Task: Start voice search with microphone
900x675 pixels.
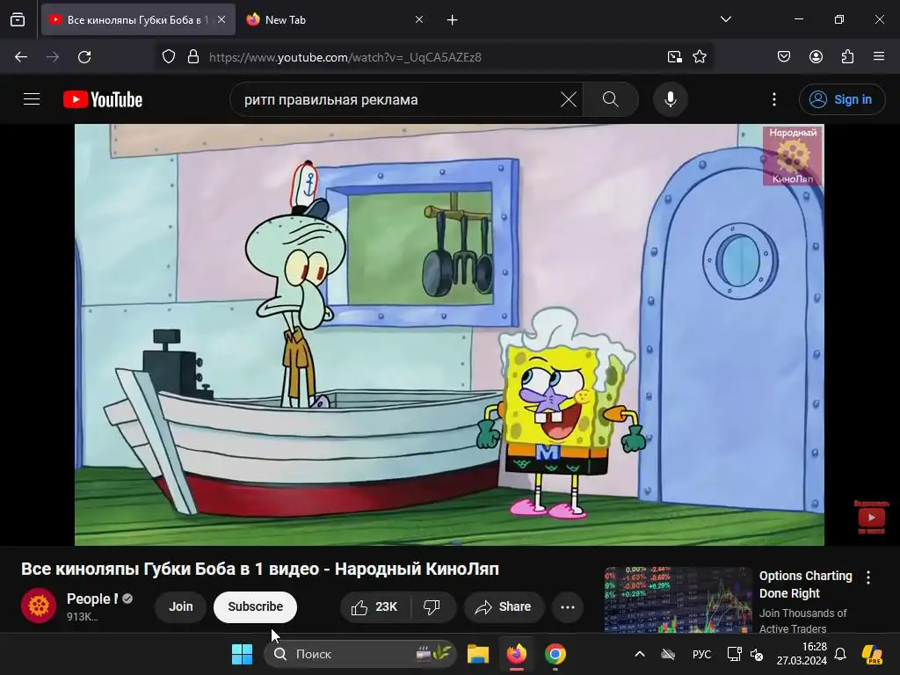Action: click(671, 100)
